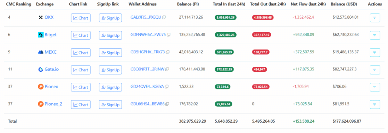Select the green 3,036,934.26 inflow badge

pos(225,17)
